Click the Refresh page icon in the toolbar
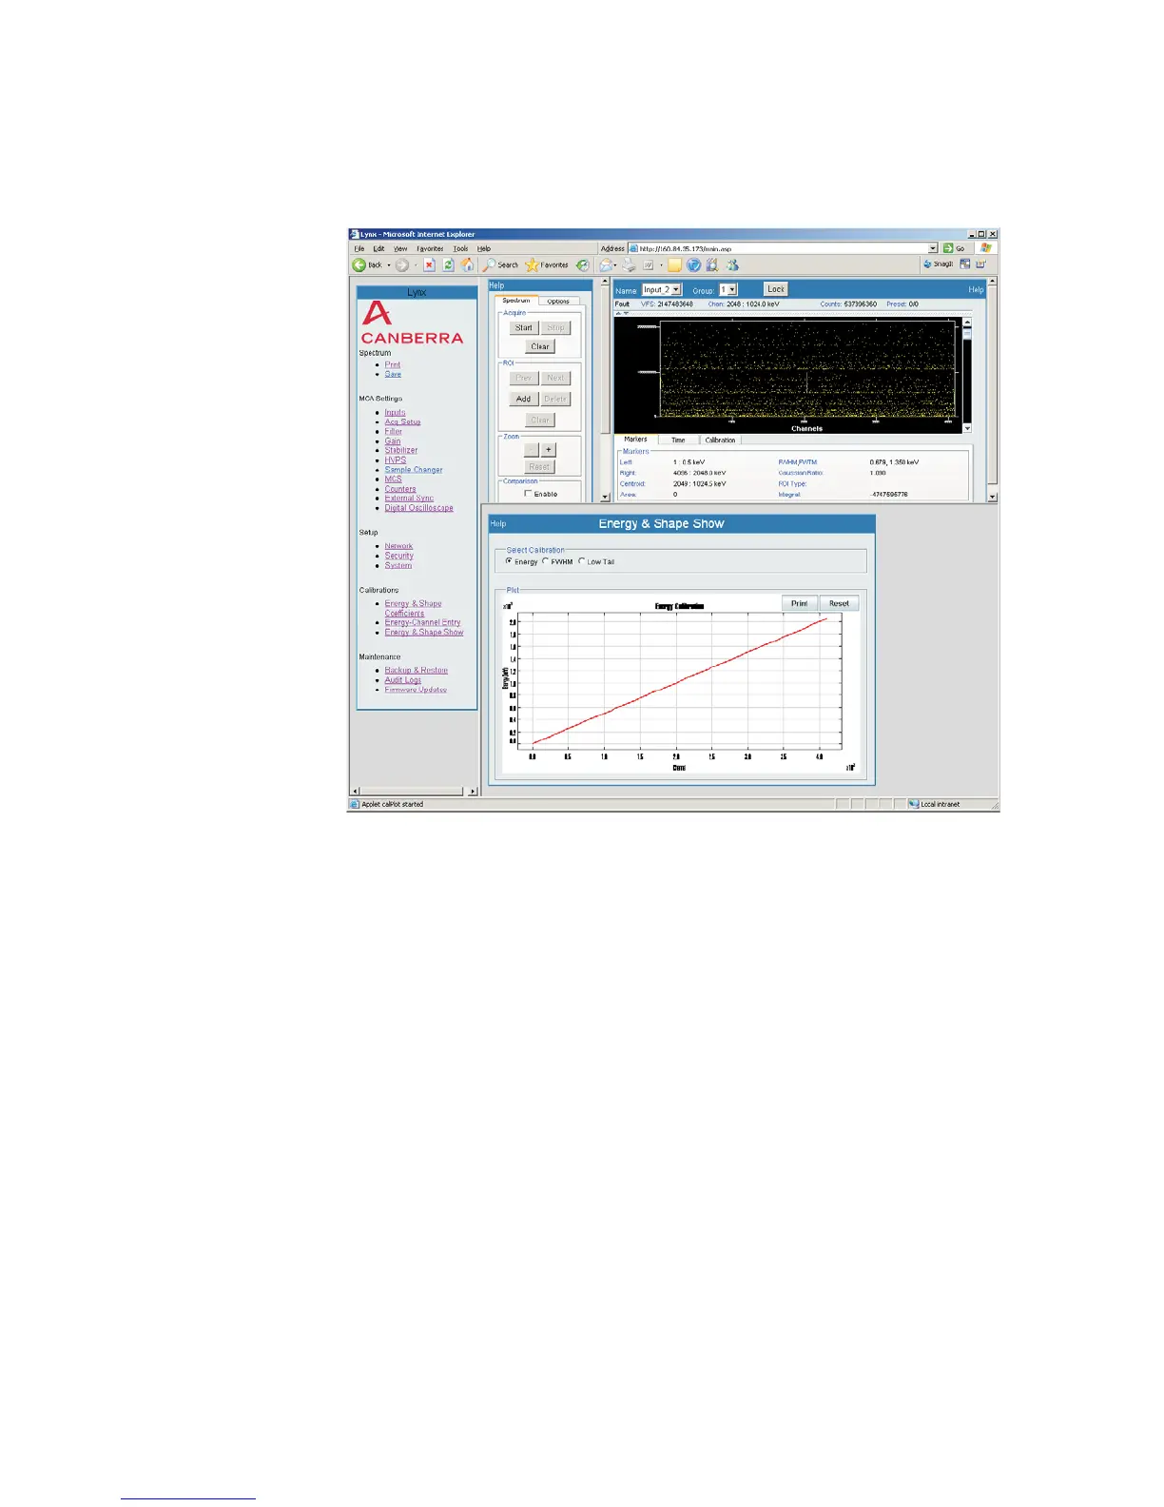This screenshot has height=1507, width=1164. click(448, 265)
